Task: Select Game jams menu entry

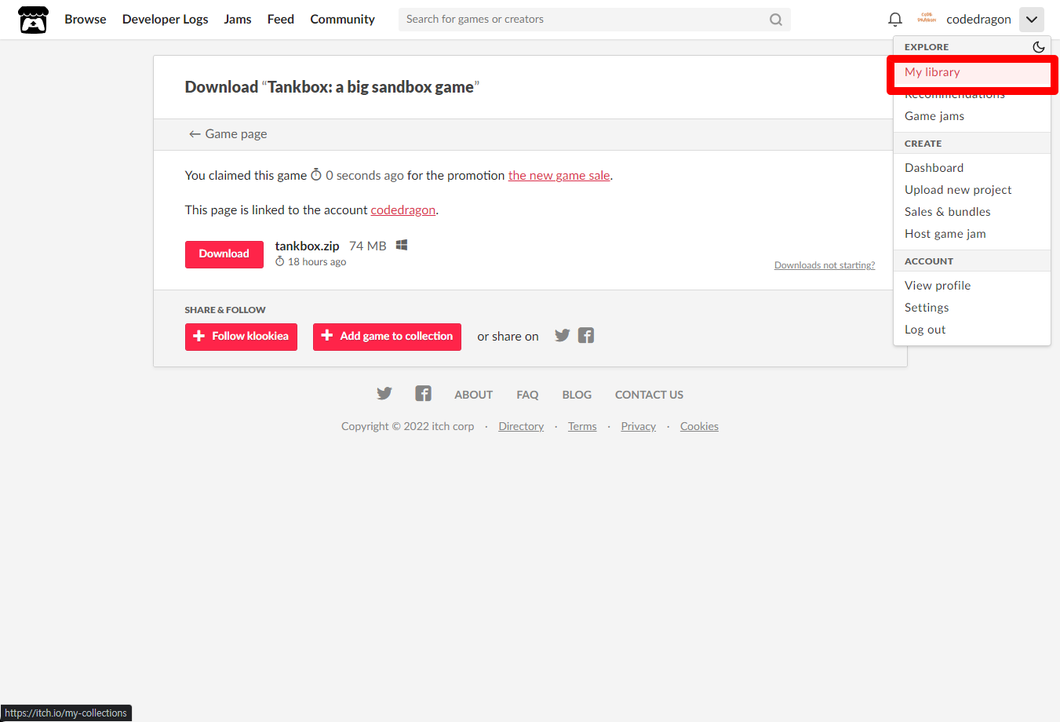Action: pos(972,116)
